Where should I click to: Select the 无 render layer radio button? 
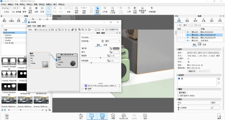coord(179,78)
